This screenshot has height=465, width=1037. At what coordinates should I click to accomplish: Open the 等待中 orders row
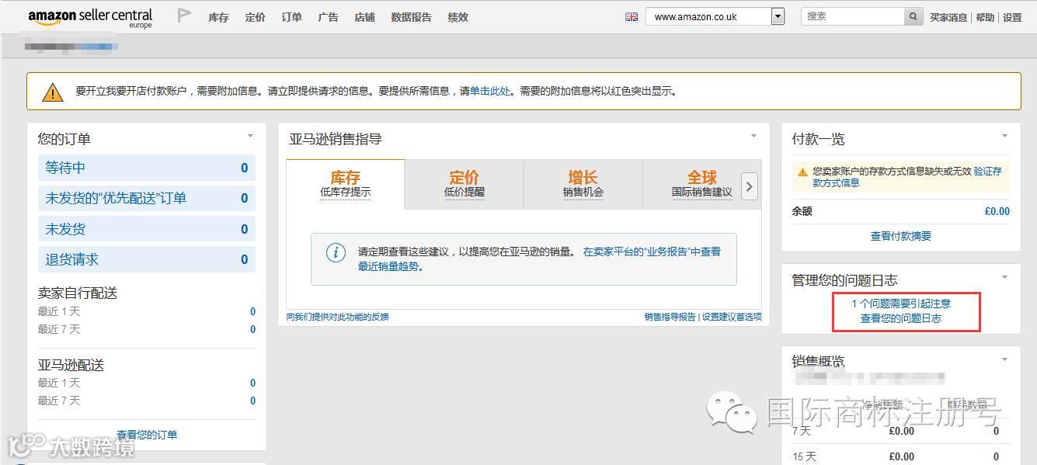tap(147, 168)
